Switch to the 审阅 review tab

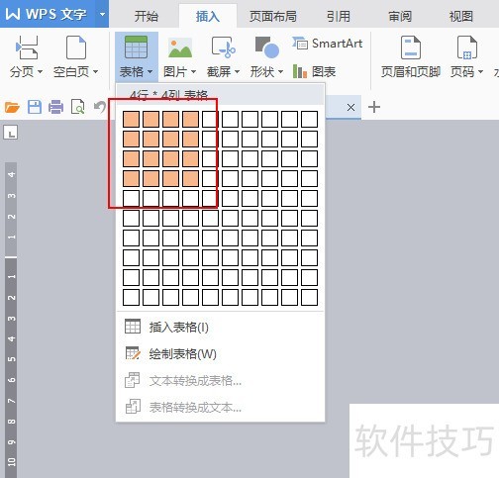400,16
